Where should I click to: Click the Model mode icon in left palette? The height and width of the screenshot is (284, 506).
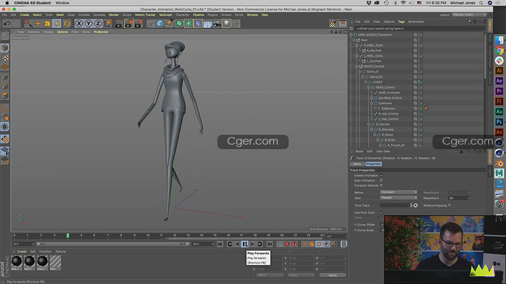[5, 48]
